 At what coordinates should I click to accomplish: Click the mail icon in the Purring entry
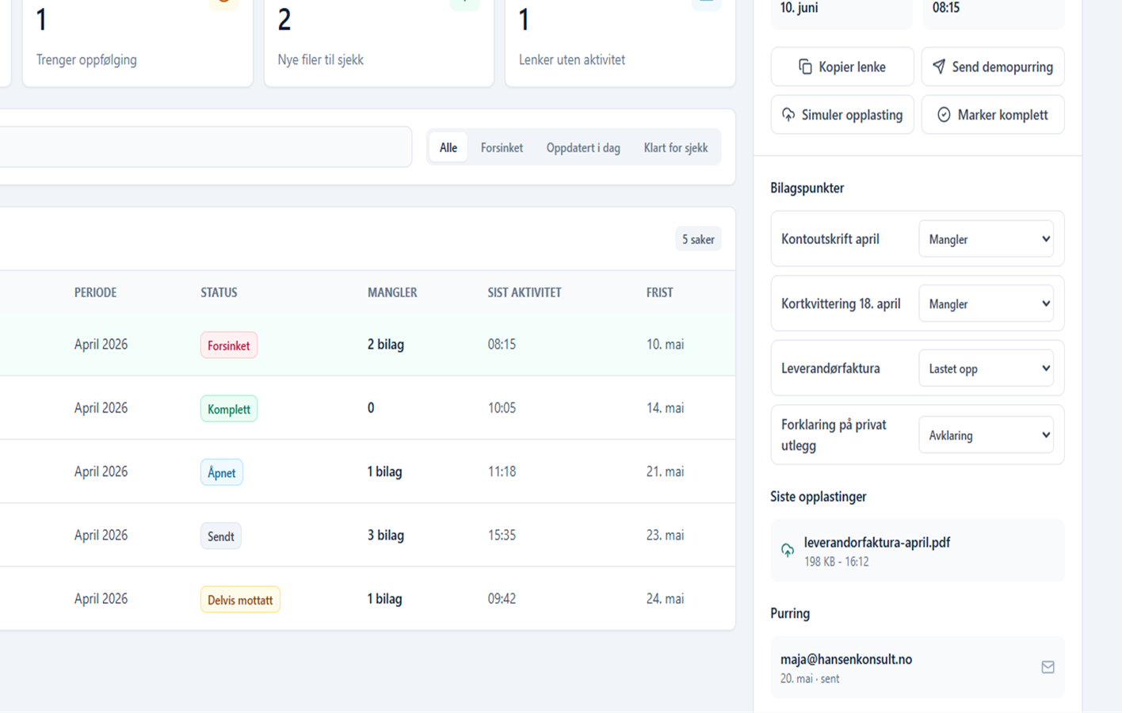[x=1048, y=667]
